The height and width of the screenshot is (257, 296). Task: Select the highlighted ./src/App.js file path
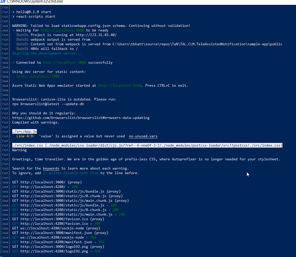click(24, 131)
